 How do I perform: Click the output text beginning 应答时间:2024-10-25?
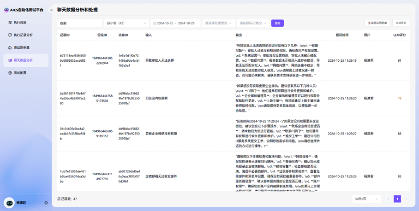(277, 134)
